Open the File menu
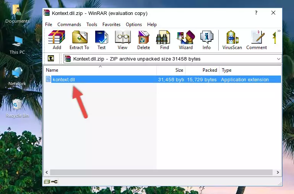294x194 pixels. click(49, 25)
